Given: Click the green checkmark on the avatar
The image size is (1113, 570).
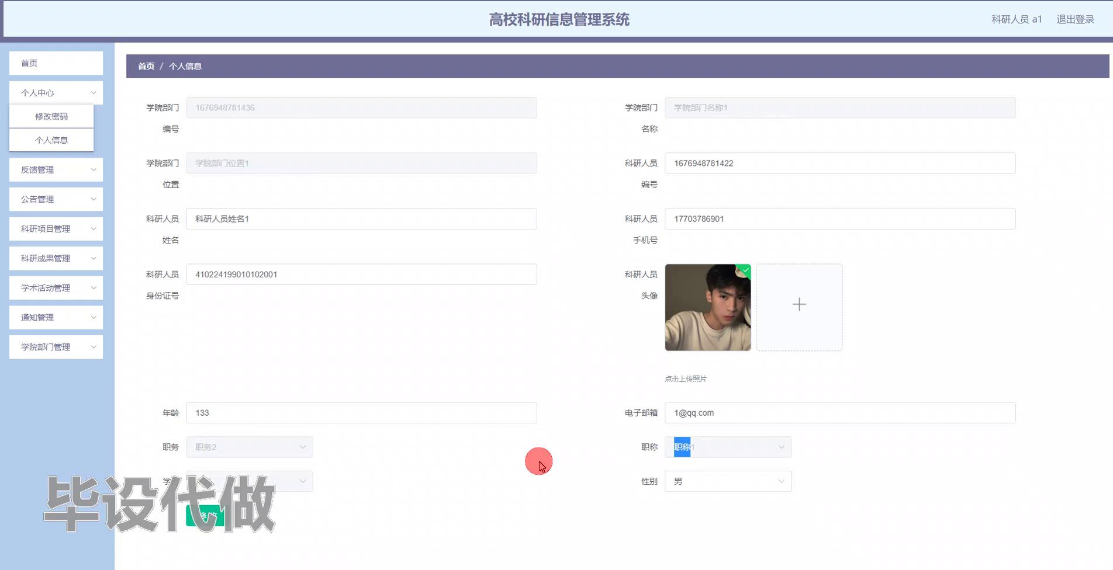Looking at the screenshot, I should coord(745,269).
